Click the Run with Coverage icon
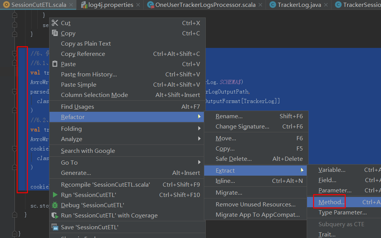The width and height of the screenshot is (381, 238). point(55,216)
